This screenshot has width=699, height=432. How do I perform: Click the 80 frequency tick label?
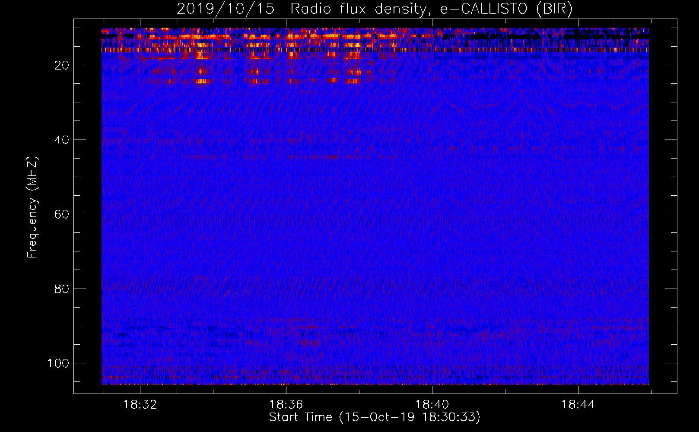(62, 289)
